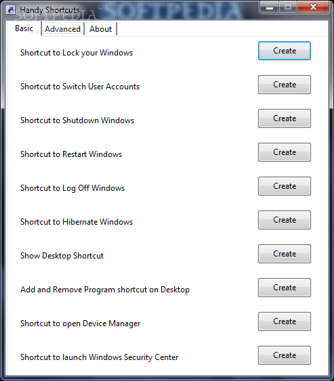Click the 'Show Desktop Shortcut' label
334x381 pixels.
(62, 256)
